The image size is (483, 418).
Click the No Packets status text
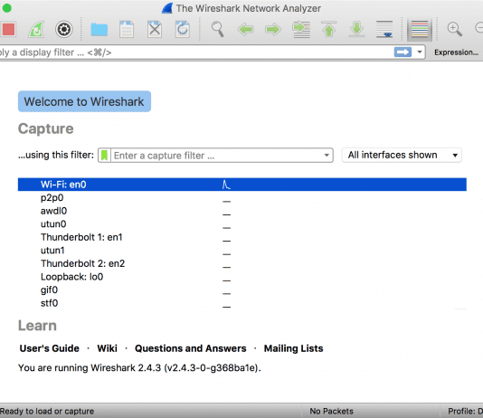click(x=331, y=412)
